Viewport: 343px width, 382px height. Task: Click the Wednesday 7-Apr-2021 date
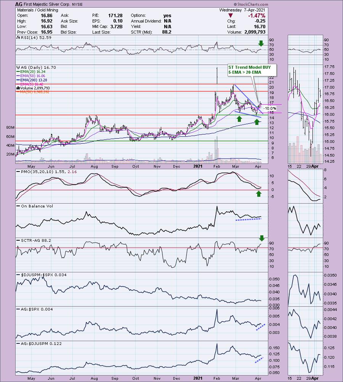[x=242, y=10]
